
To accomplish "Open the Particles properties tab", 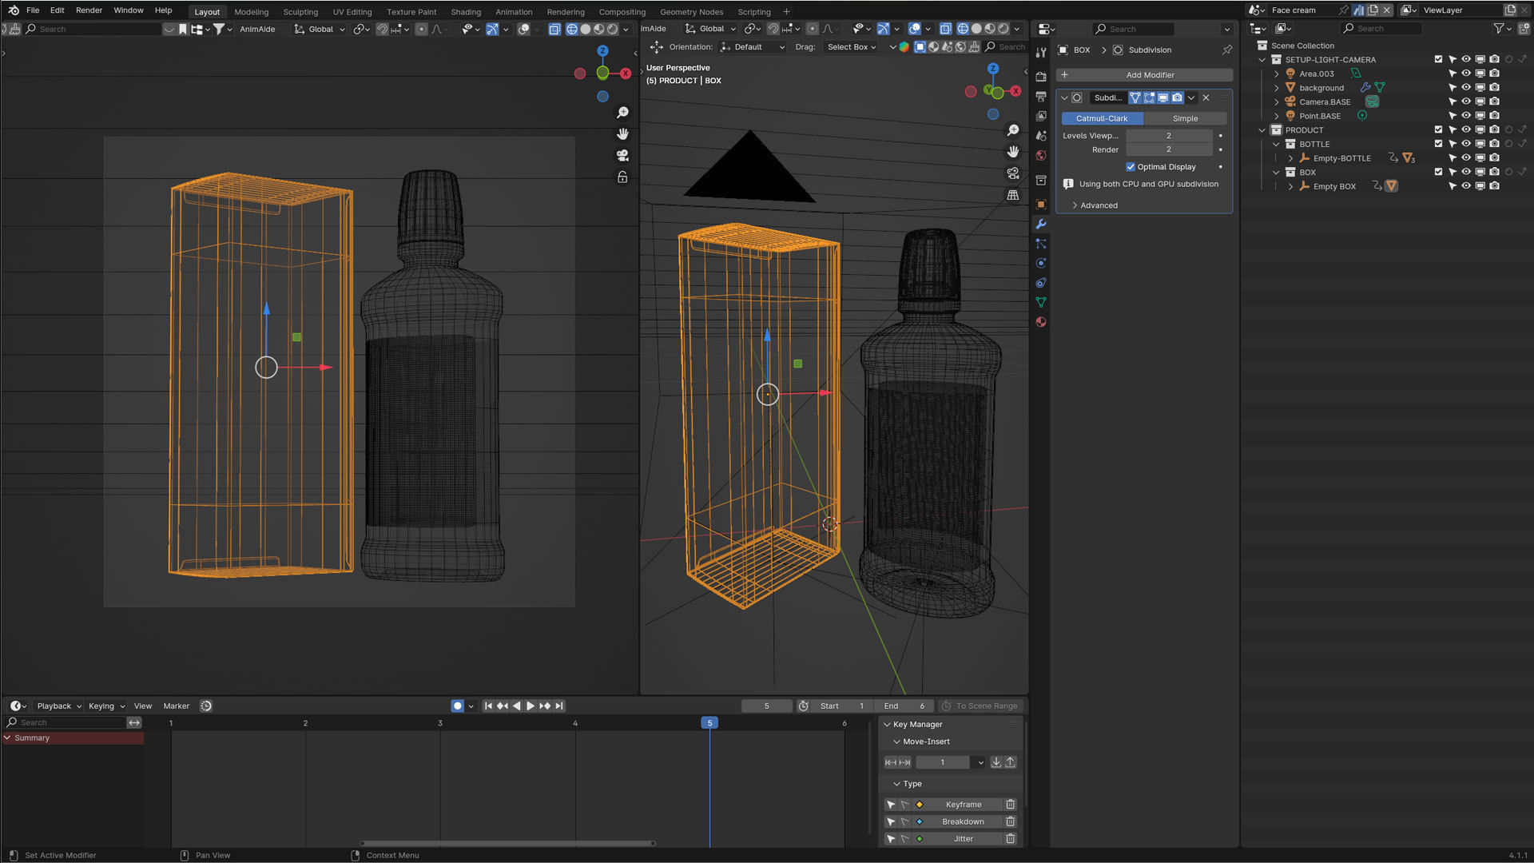I will click(1040, 244).
